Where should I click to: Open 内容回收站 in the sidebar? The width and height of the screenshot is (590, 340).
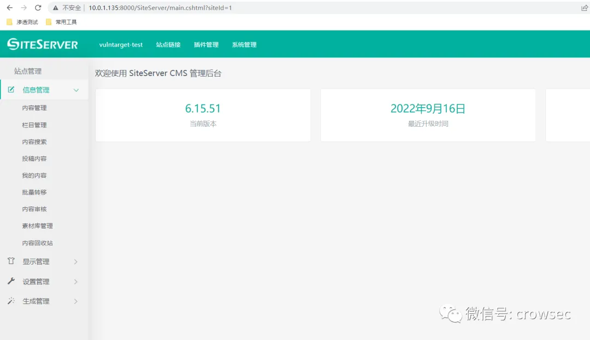[x=37, y=243]
